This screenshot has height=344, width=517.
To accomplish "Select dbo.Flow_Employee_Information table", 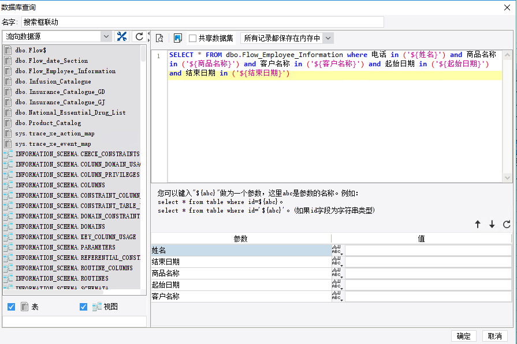I will click(65, 71).
